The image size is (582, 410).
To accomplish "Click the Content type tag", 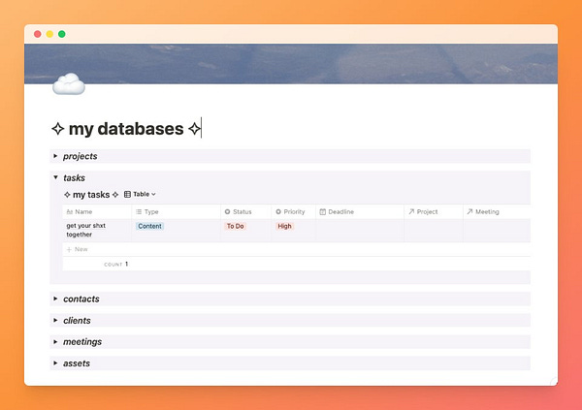I will [x=150, y=226].
